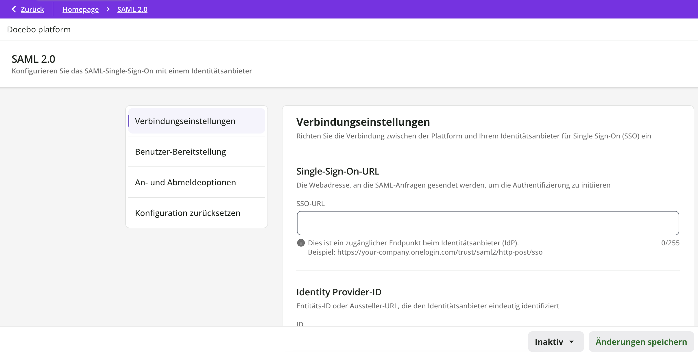Click the Docebo platform title text
The height and width of the screenshot is (352, 698).
pyautogui.click(x=39, y=29)
